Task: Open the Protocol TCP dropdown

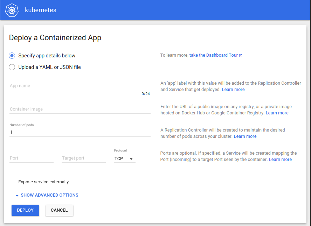Action: 125,159
